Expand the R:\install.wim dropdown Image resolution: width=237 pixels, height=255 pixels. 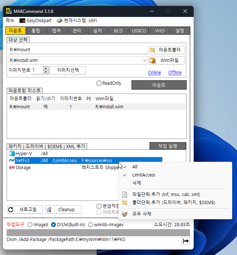point(145,60)
